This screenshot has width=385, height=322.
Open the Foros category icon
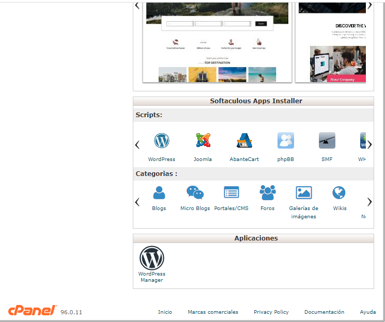pyautogui.click(x=267, y=193)
